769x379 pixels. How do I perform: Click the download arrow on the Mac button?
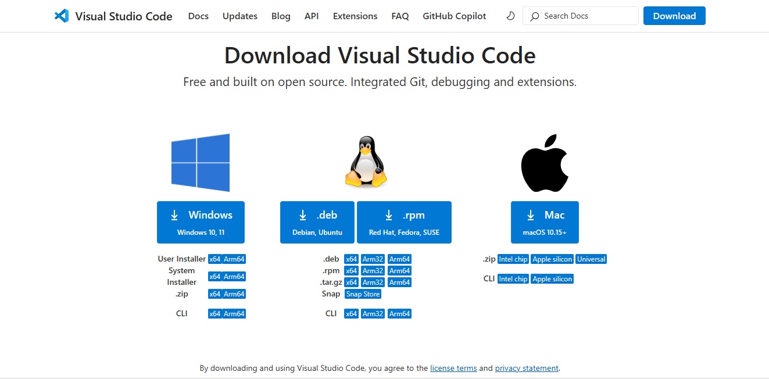pos(530,215)
